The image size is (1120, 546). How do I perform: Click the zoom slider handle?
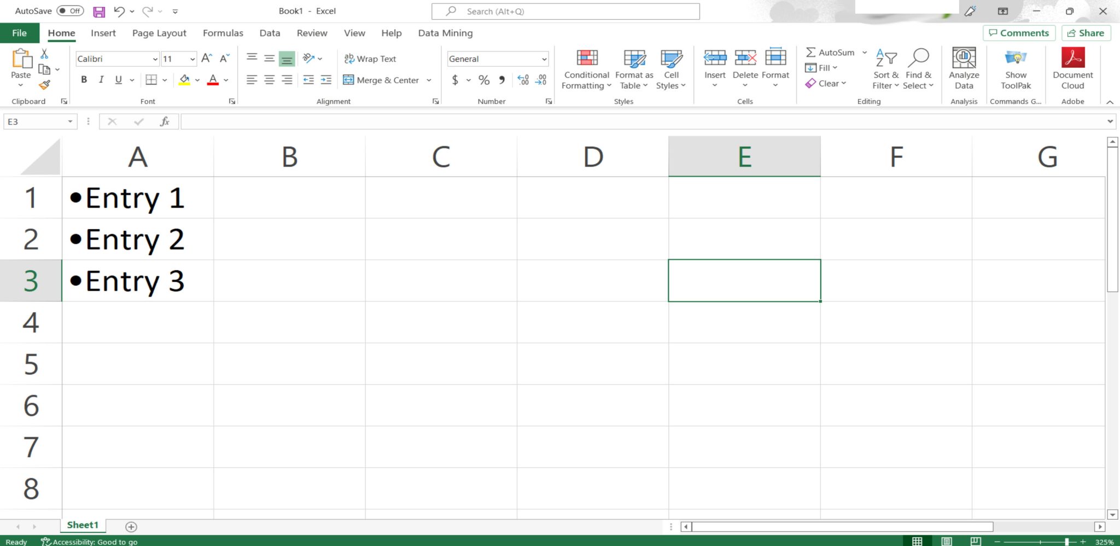tap(1066, 542)
